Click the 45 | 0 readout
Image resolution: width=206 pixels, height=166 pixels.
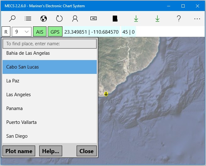(128, 32)
